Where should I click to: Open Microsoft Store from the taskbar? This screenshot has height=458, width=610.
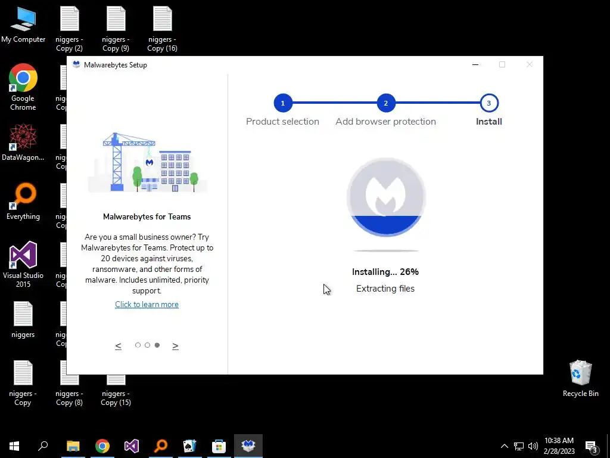click(x=219, y=446)
